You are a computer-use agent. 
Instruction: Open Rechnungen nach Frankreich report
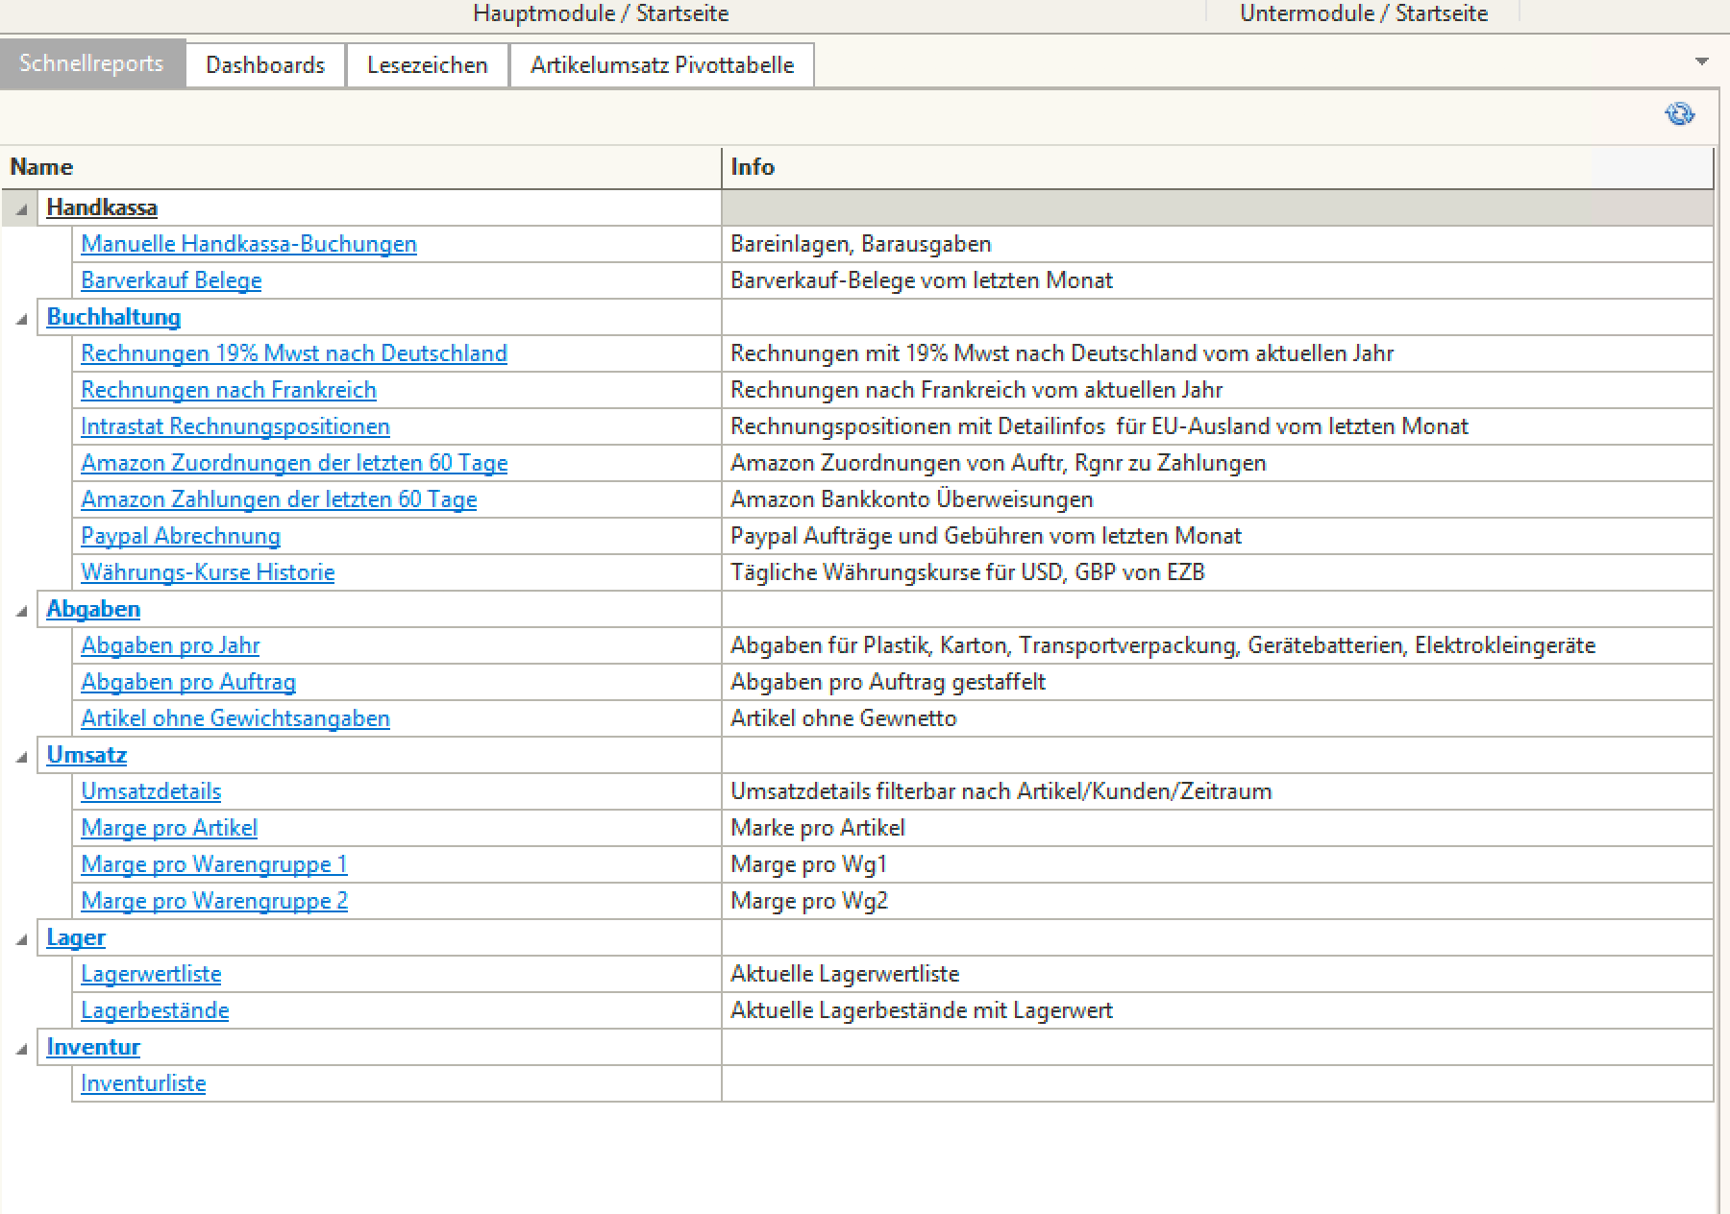(228, 390)
